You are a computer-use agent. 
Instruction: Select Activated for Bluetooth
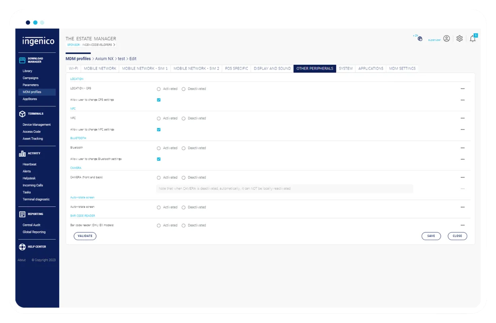pos(159,148)
